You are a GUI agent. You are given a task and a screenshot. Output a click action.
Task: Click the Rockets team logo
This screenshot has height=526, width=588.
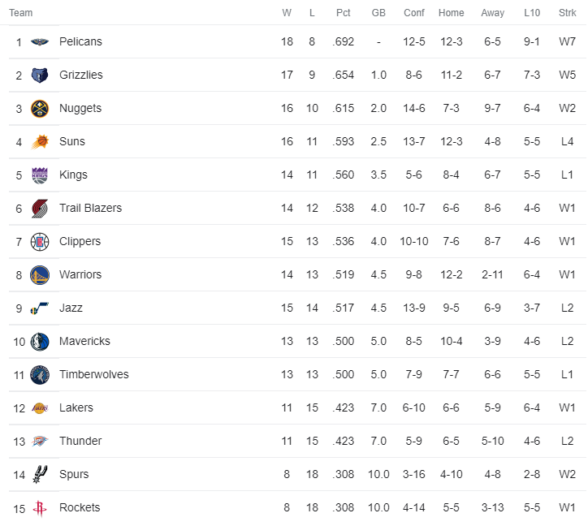click(x=39, y=508)
